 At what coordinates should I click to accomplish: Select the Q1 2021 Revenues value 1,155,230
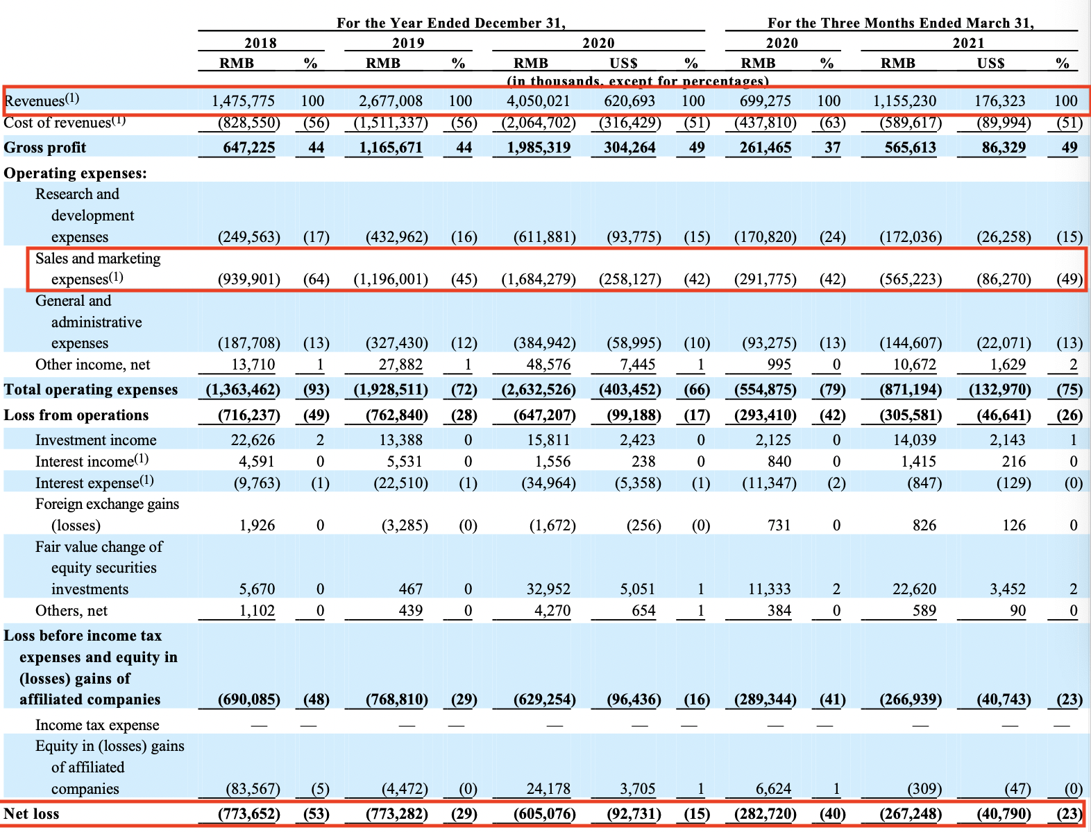[904, 101]
